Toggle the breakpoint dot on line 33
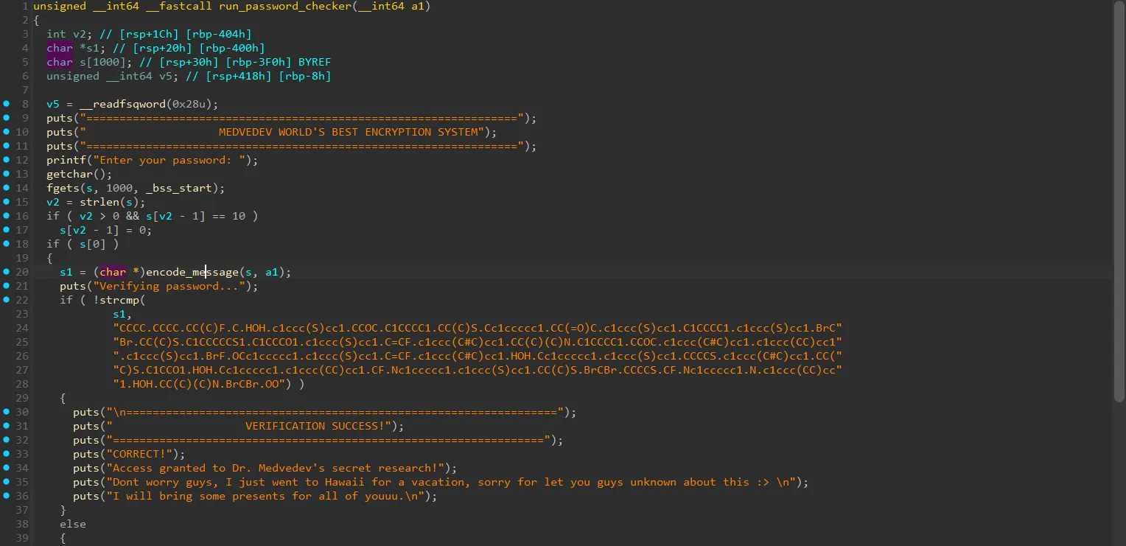Image resolution: width=1126 pixels, height=546 pixels. (x=7, y=454)
